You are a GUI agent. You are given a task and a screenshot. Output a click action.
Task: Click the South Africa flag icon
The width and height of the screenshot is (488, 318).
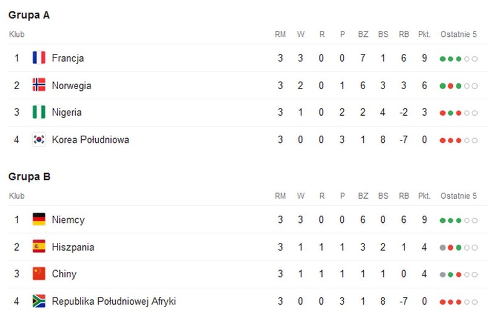point(39,301)
